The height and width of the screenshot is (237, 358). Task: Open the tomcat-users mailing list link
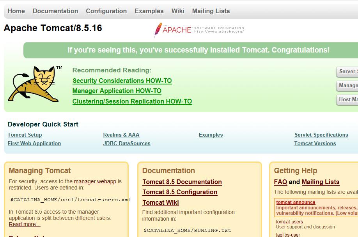coord(289,221)
